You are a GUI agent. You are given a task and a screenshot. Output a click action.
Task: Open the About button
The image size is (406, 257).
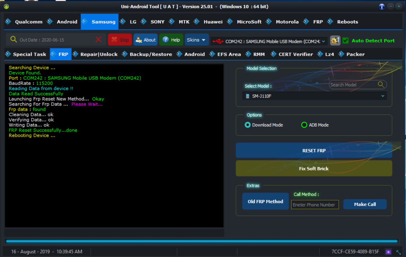(146, 40)
